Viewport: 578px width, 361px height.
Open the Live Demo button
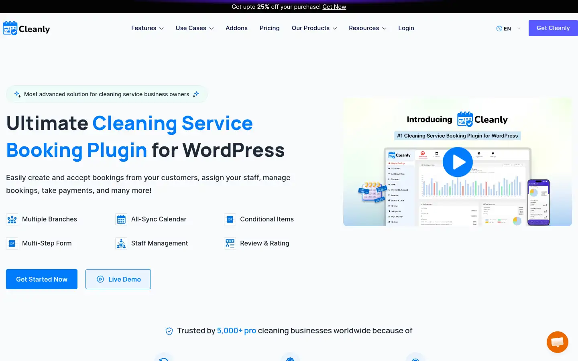pos(118,279)
